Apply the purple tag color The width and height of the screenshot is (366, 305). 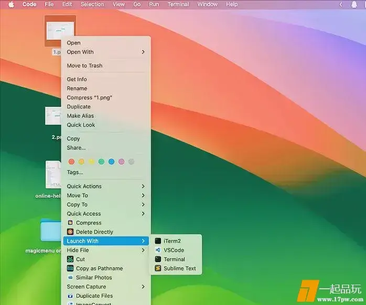coord(121,162)
